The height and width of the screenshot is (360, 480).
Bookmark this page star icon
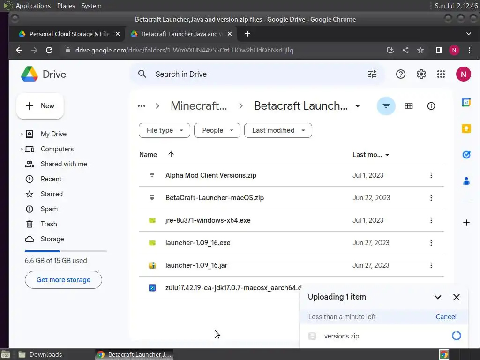tap(420, 50)
